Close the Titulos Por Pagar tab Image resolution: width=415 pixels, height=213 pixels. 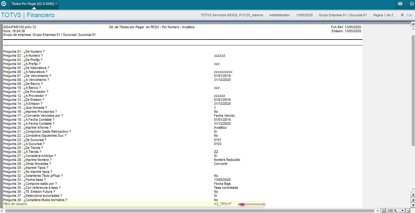(x=56, y=4)
